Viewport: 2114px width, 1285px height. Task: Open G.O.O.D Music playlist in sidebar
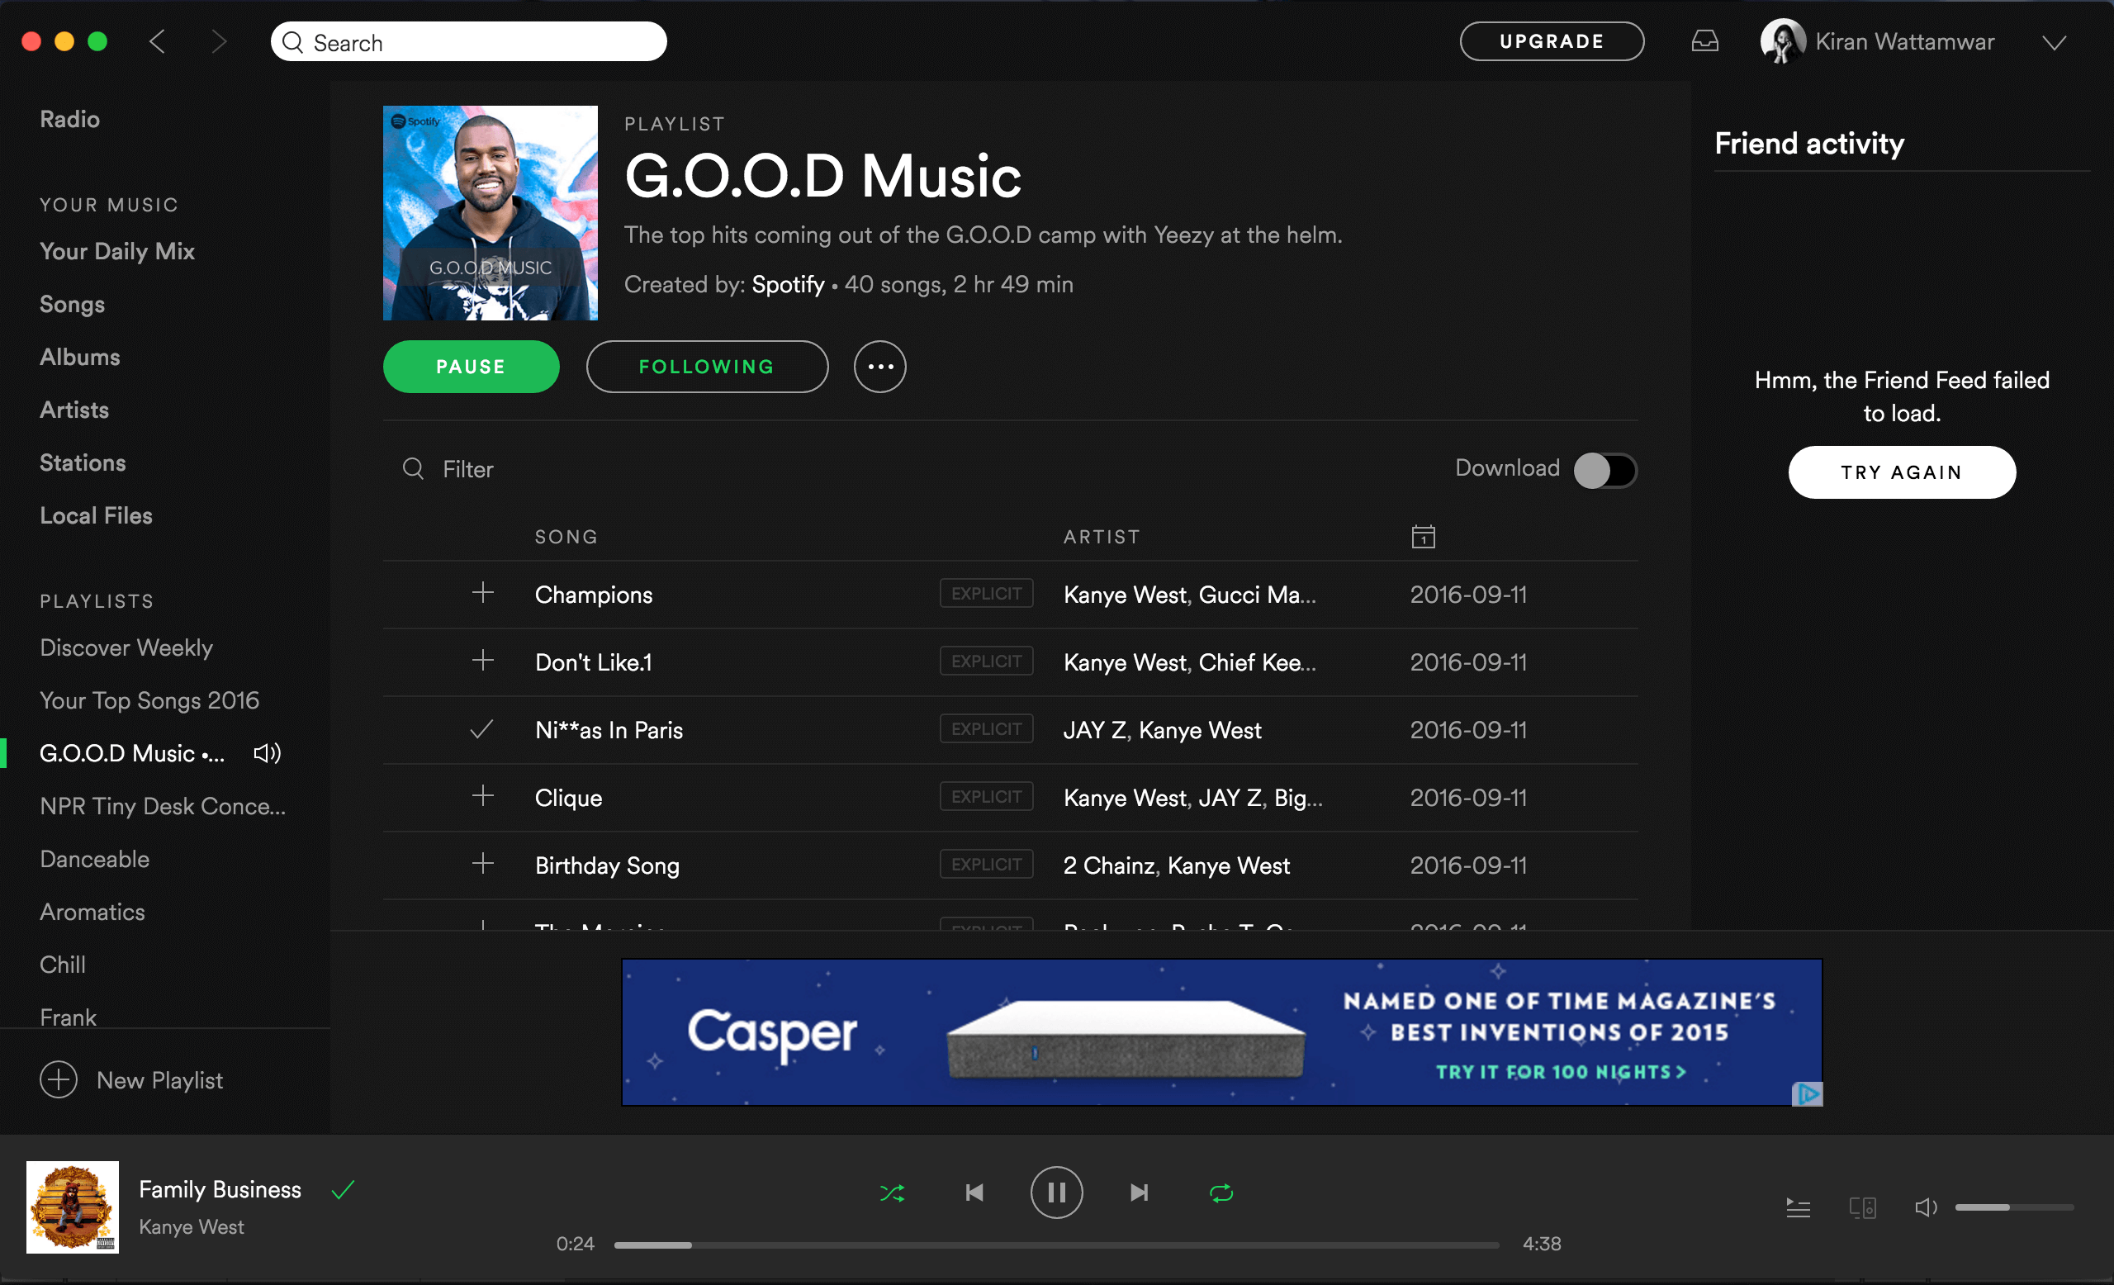pos(132,753)
